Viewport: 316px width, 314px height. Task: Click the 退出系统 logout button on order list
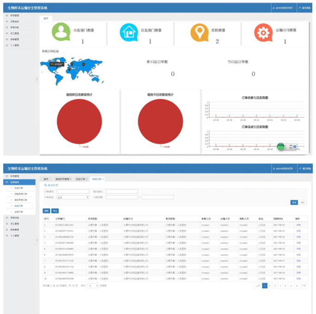point(305,169)
